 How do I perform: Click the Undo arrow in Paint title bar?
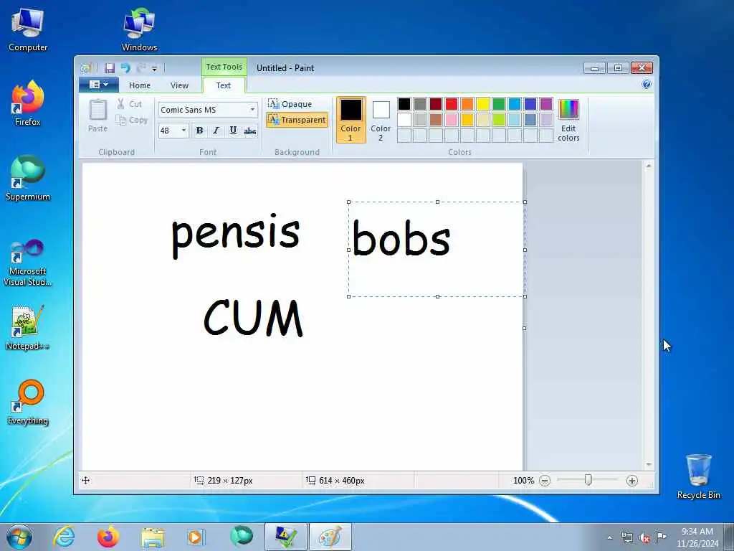125,68
